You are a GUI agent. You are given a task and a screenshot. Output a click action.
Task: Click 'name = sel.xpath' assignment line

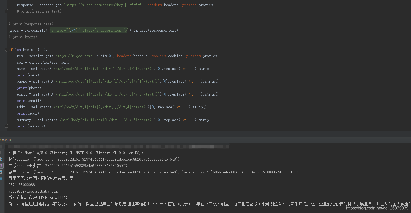point(115,69)
